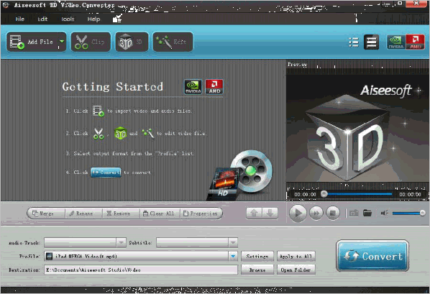
Task: Click the AMD acceleration icon in the toolbar
Action: point(415,42)
